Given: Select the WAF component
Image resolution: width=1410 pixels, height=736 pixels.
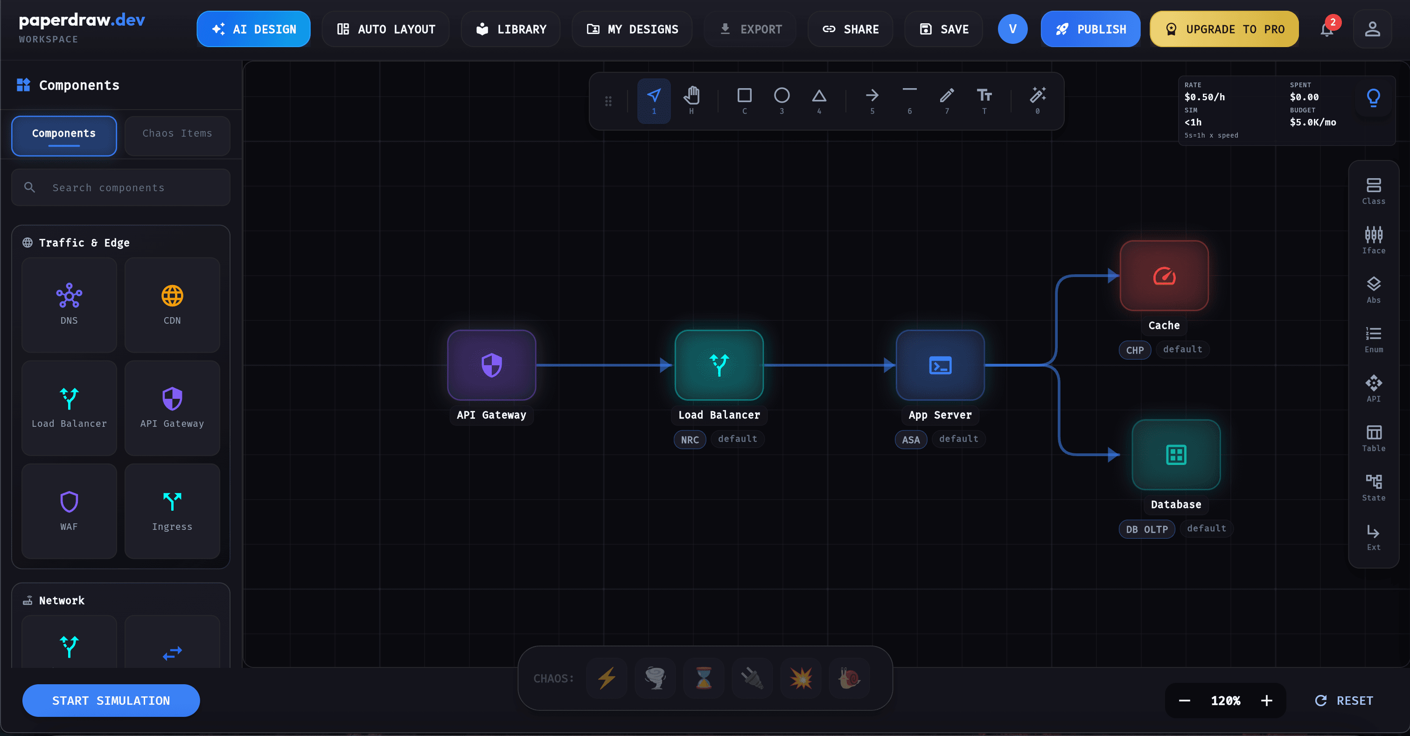Looking at the screenshot, I should [69, 511].
